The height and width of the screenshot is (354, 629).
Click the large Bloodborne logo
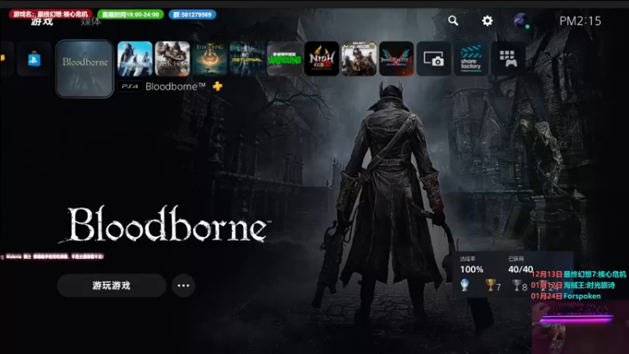165,224
